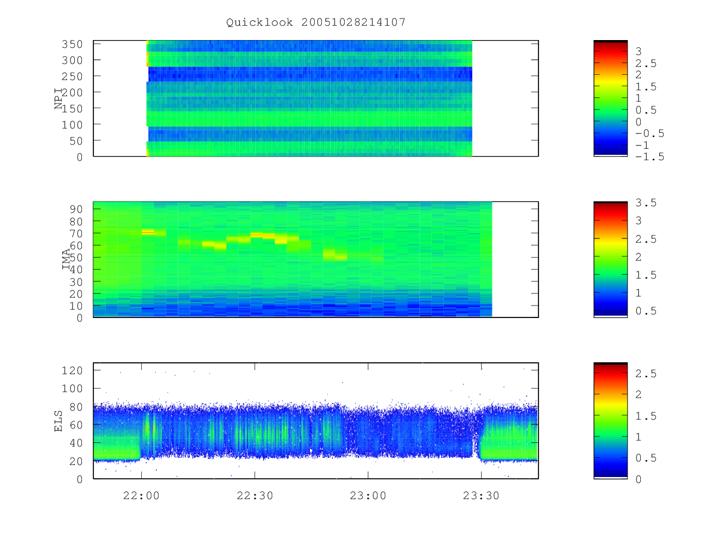Click the ELS colorbar gradient
The height and width of the screenshot is (538, 718).
[x=610, y=420]
